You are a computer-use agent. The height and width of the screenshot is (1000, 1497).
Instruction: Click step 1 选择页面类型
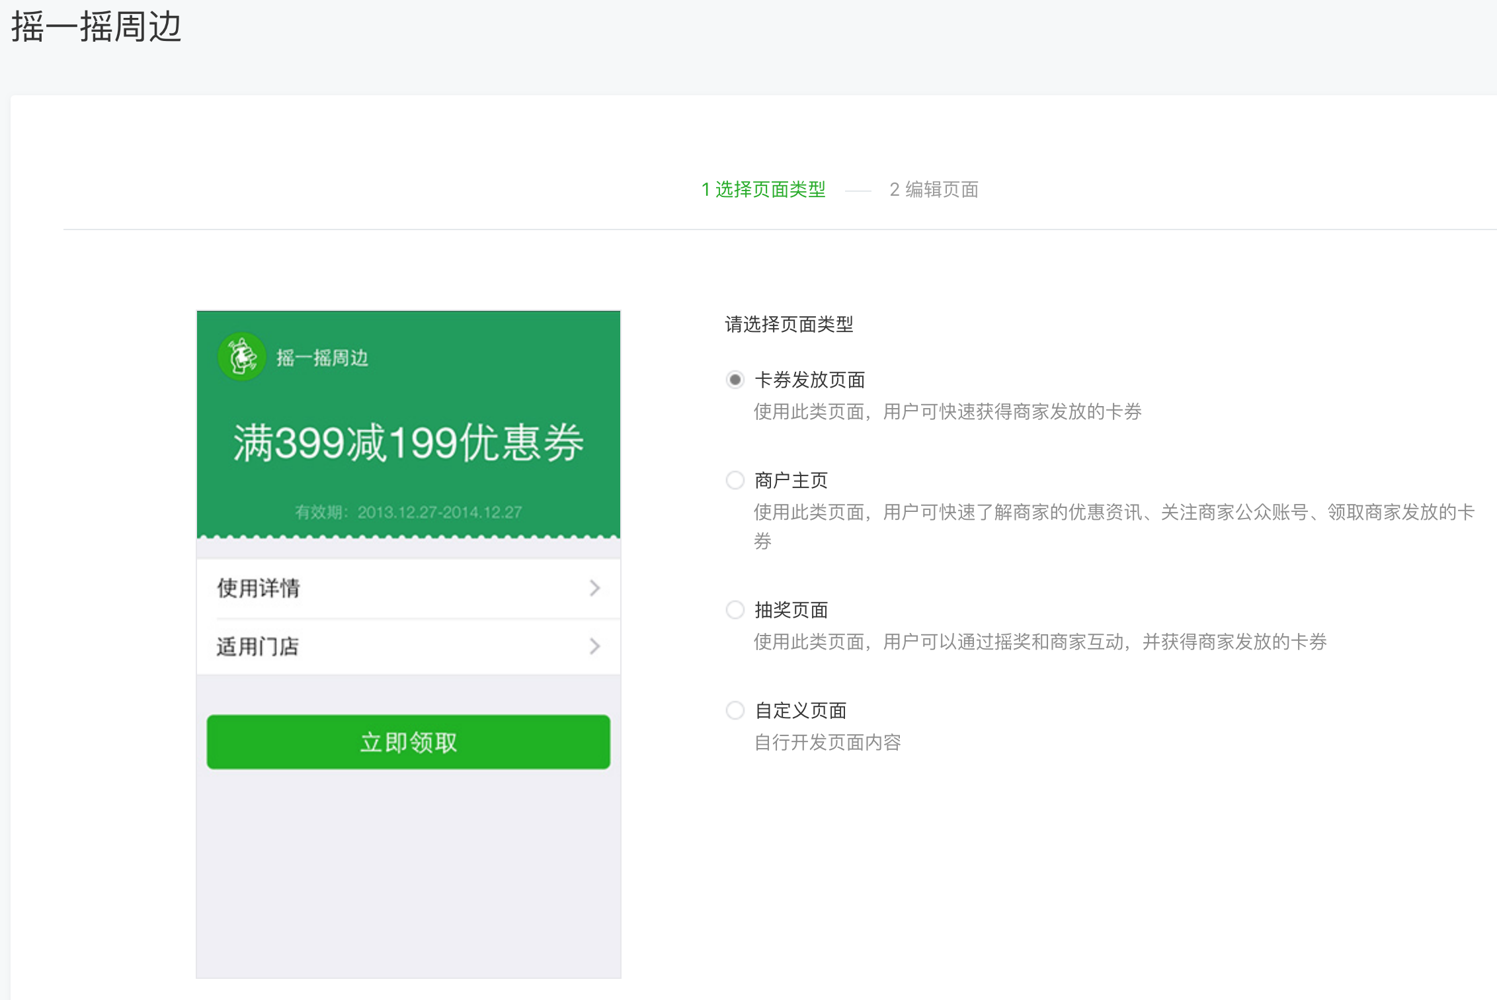click(763, 190)
